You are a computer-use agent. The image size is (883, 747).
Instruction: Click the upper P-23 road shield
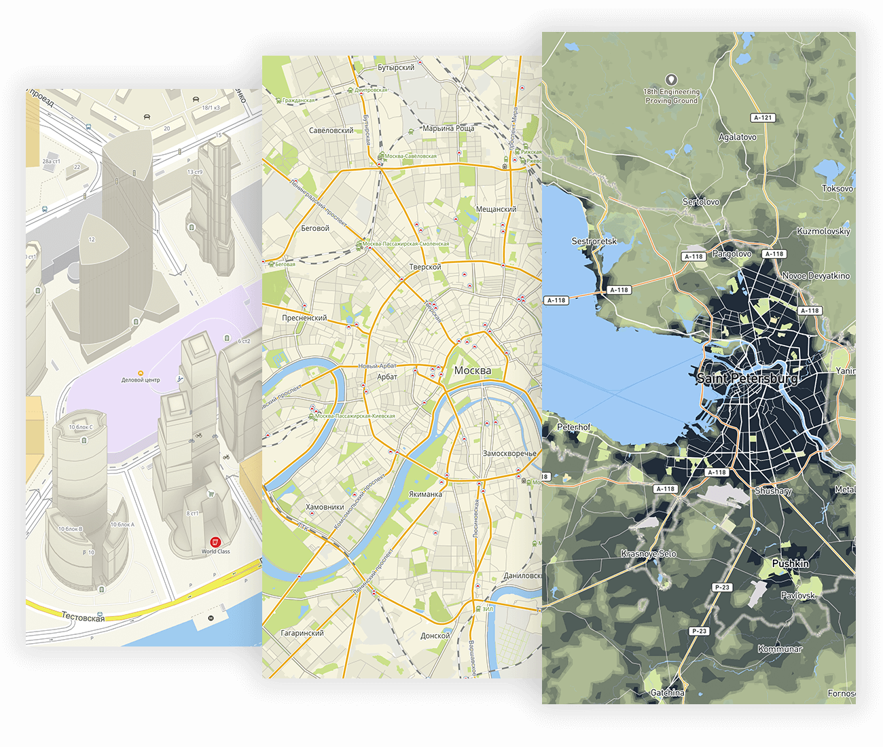coord(722,587)
